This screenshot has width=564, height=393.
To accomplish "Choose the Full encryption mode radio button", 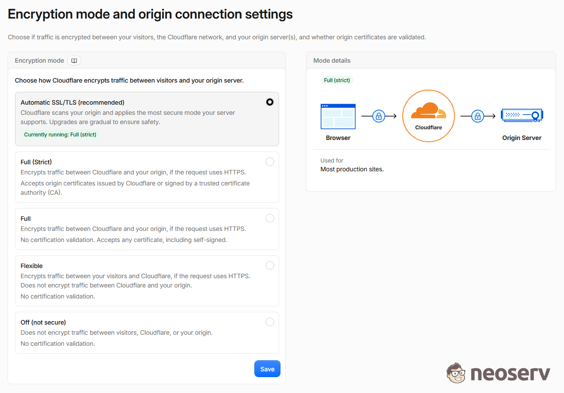I will coord(270,219).
